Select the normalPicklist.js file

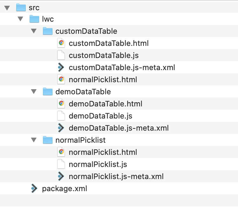(98, 164)
